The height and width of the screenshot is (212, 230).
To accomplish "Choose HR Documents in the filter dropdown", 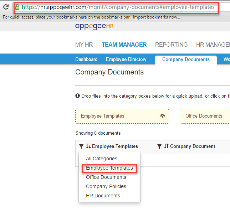I will pos(103,196).
